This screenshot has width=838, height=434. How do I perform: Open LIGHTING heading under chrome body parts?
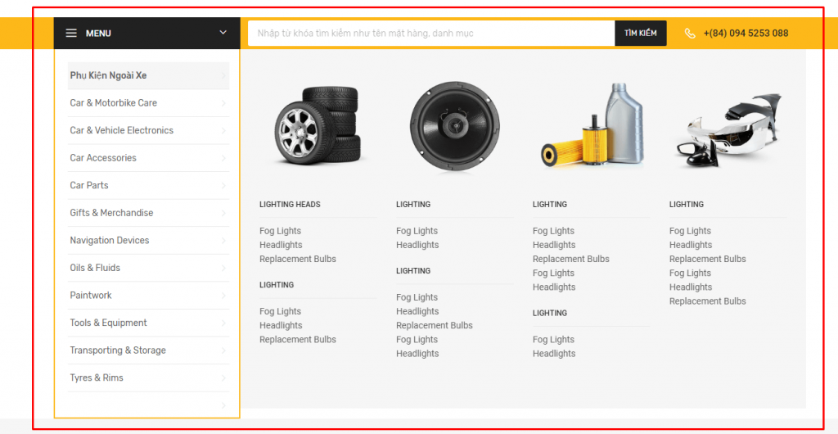687,204
